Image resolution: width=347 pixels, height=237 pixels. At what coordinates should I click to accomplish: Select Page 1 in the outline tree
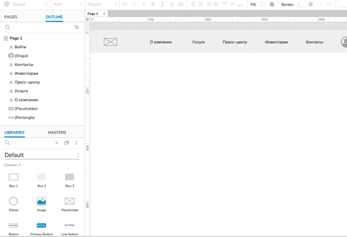tap(16, 38)
